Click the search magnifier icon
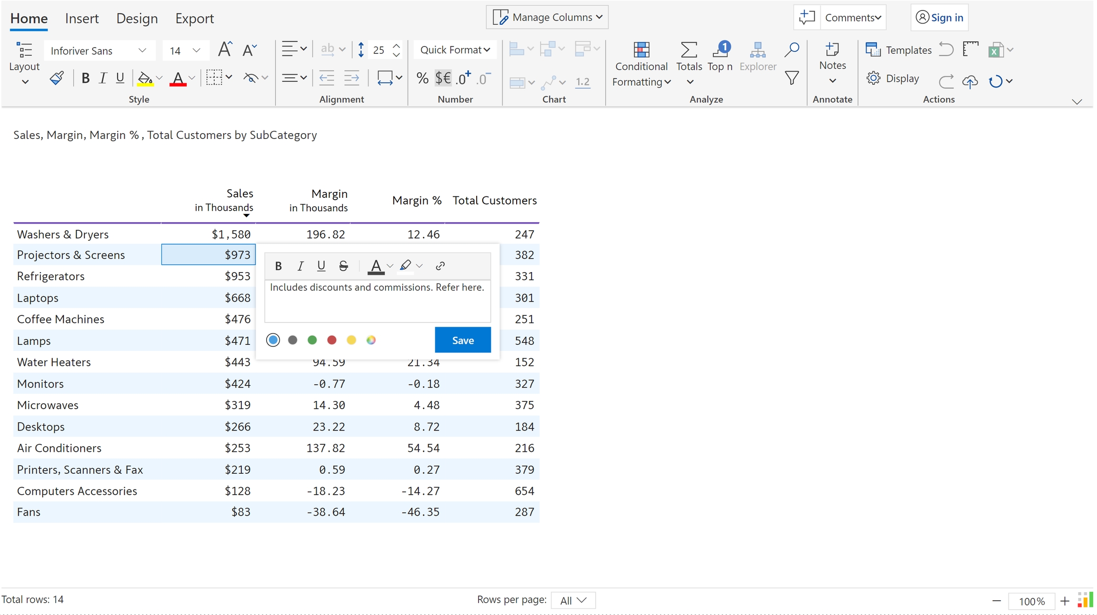Screen dimensions: 1097x615 coord(791,49)
